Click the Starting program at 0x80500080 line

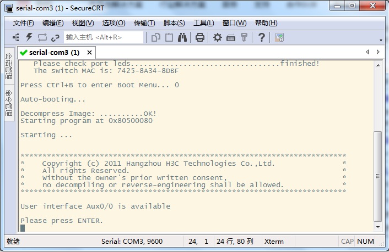(87, 121)
